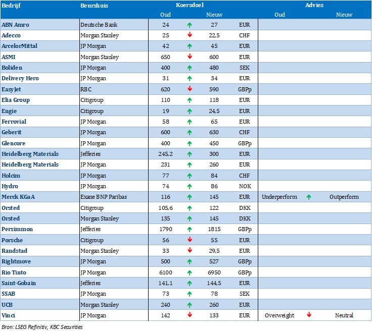Click the red advice arrow next to Overweight

pyautogui.click(x=309, y=315)
